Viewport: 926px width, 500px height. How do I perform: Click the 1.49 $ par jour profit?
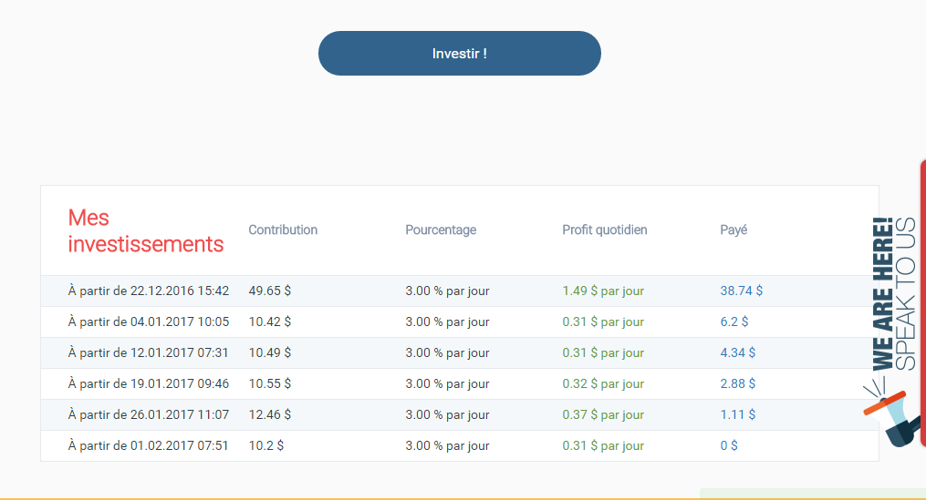point(603,291)
